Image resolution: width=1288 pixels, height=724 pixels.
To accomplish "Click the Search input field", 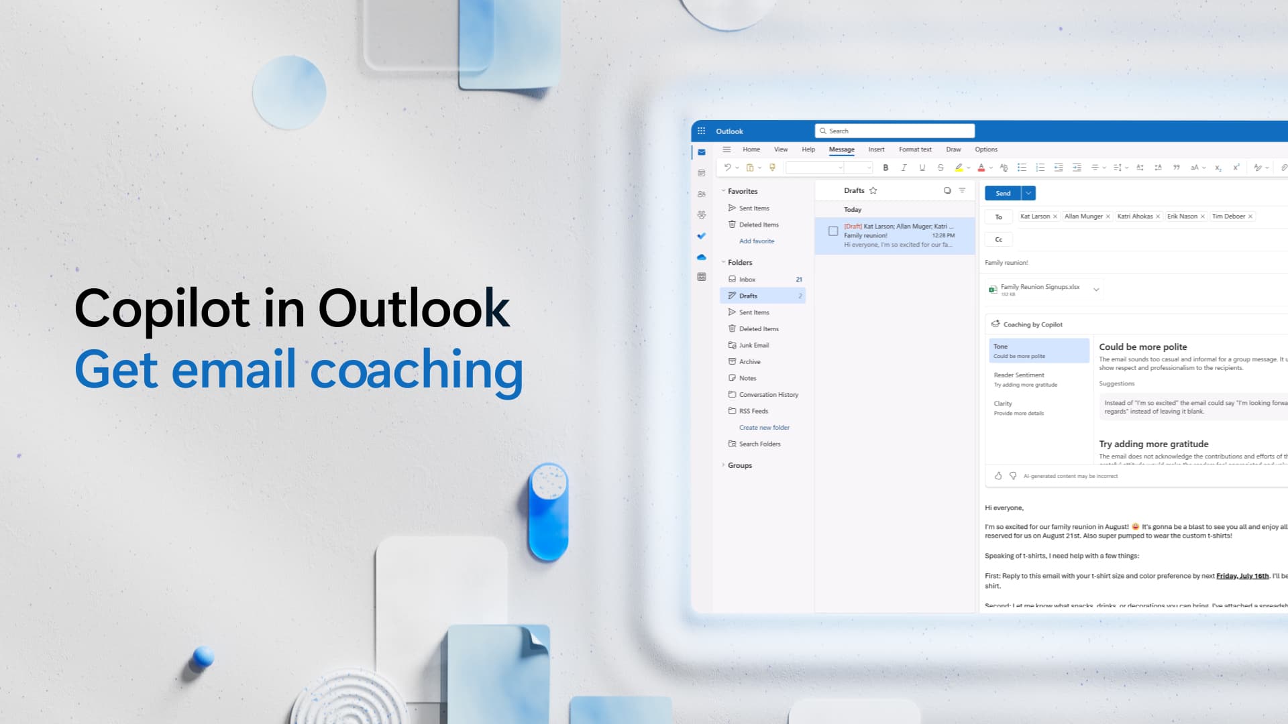I will [x=894, y=131].
